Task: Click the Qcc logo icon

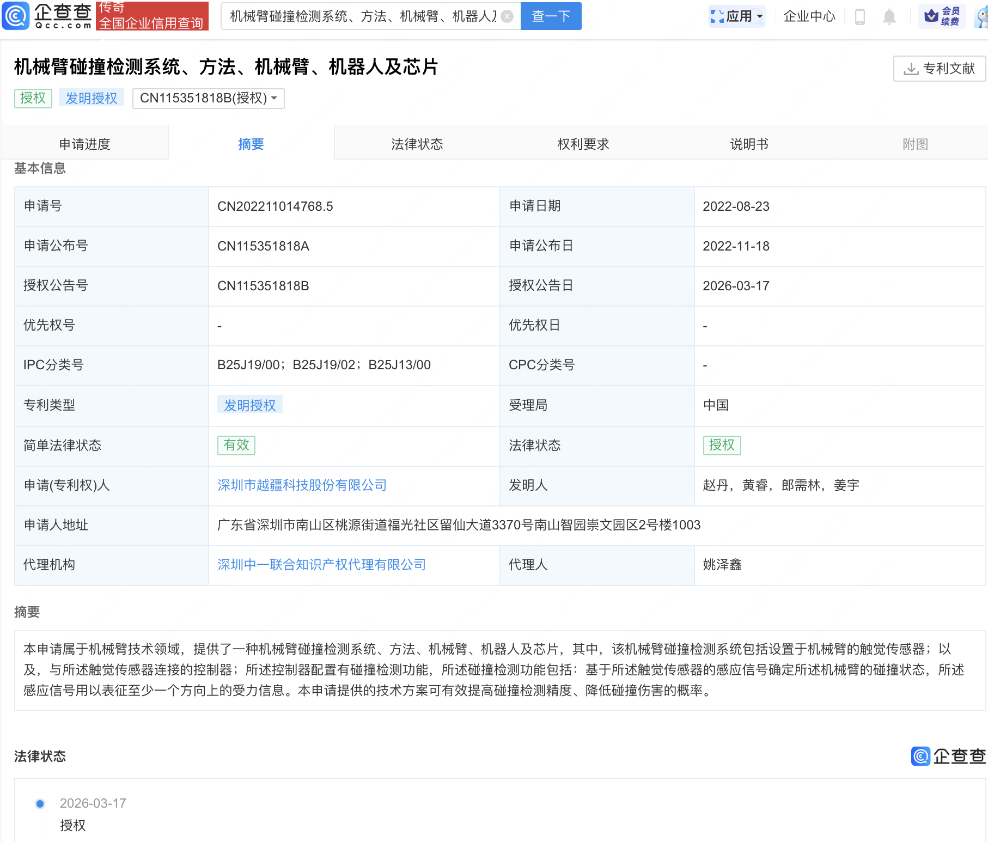Action: pyautogui.click(x=15, y=16)
